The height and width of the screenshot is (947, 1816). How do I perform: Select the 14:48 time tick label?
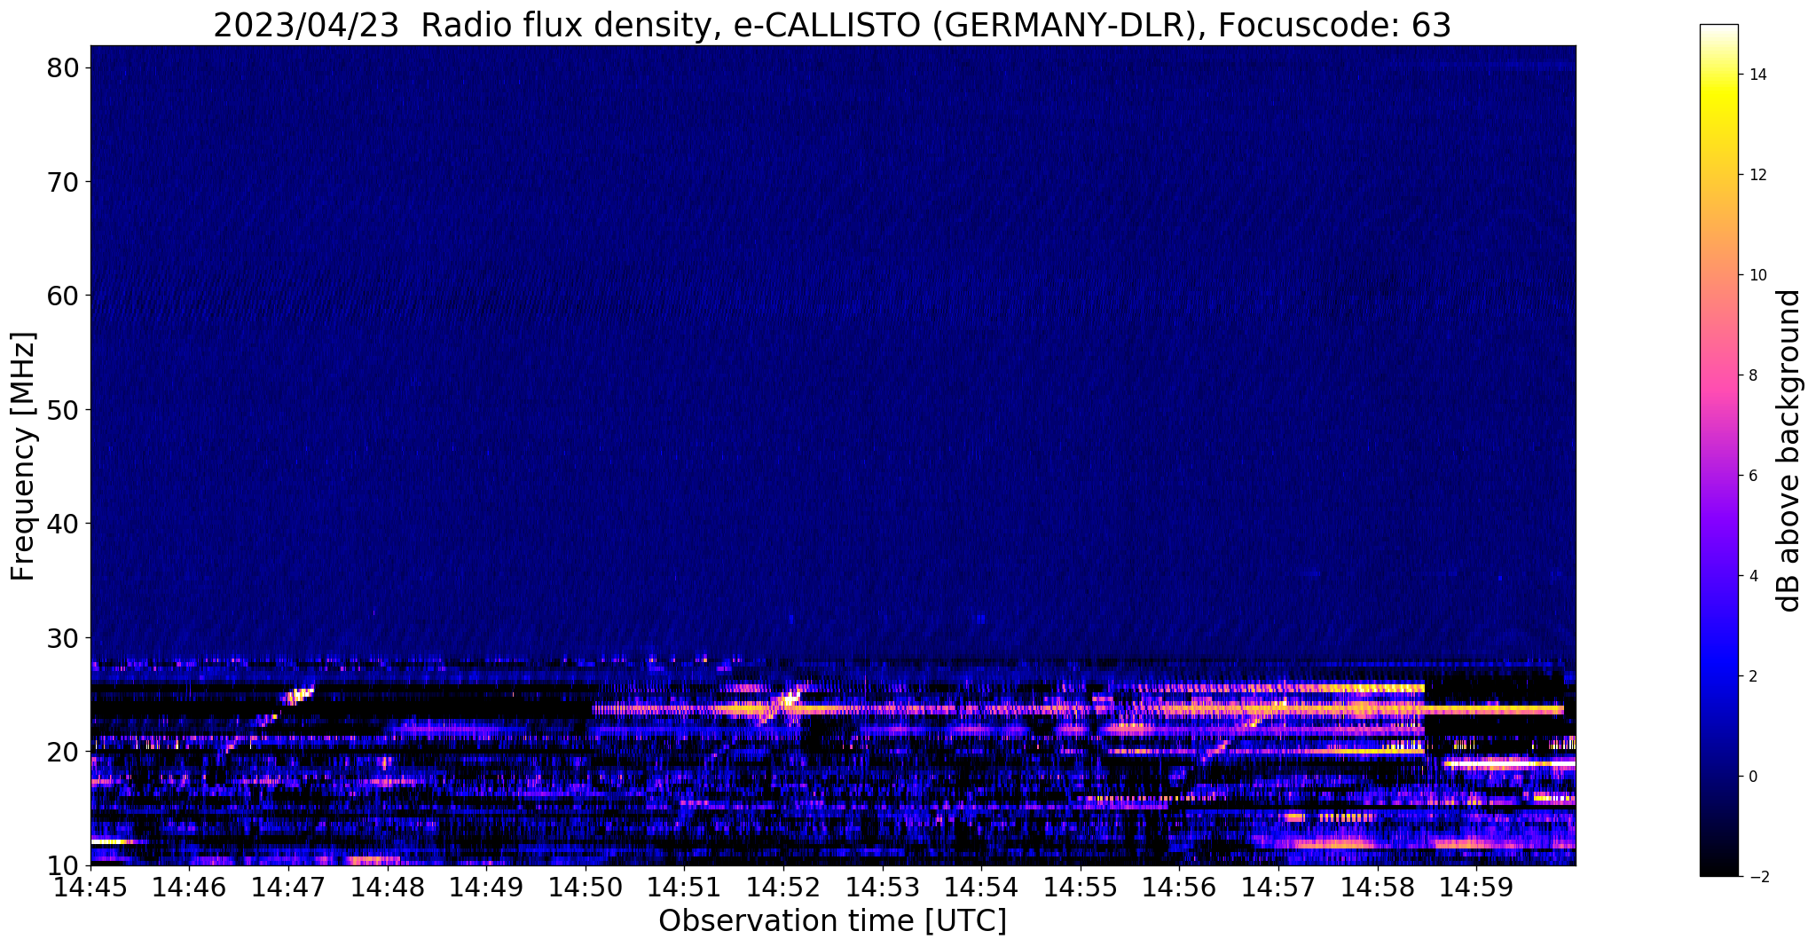[x=388, y=888]
